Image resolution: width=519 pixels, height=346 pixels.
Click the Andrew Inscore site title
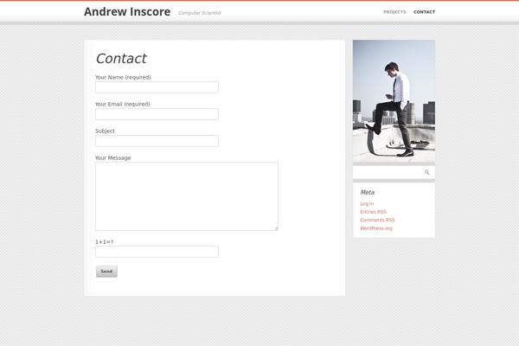[127, 11]
